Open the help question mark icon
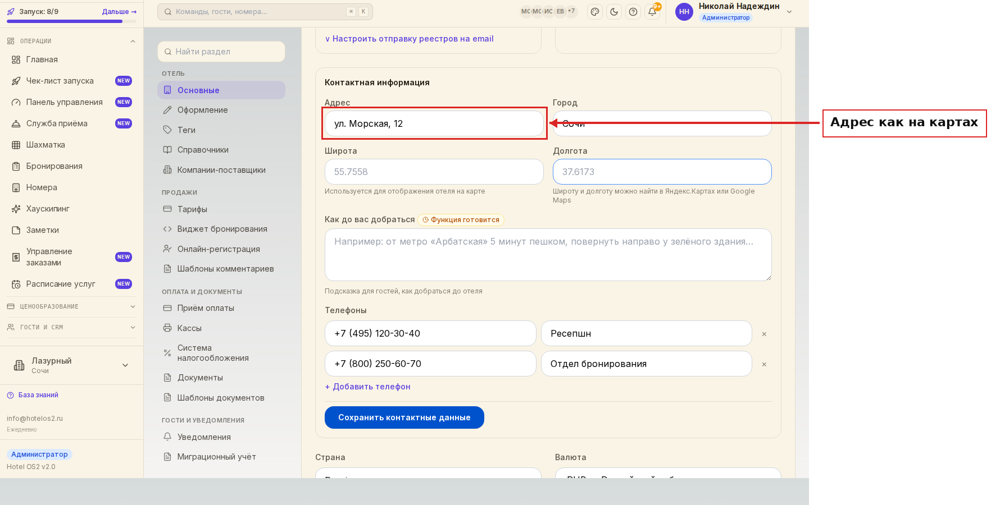 point(633,12)
